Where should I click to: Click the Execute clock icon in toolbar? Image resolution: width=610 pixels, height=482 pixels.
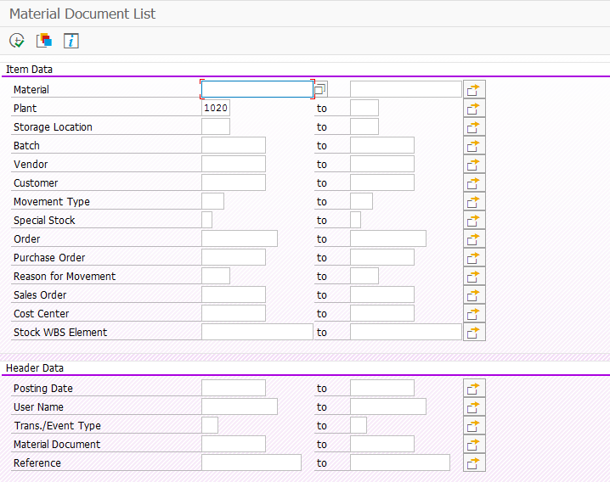point(17,41)
